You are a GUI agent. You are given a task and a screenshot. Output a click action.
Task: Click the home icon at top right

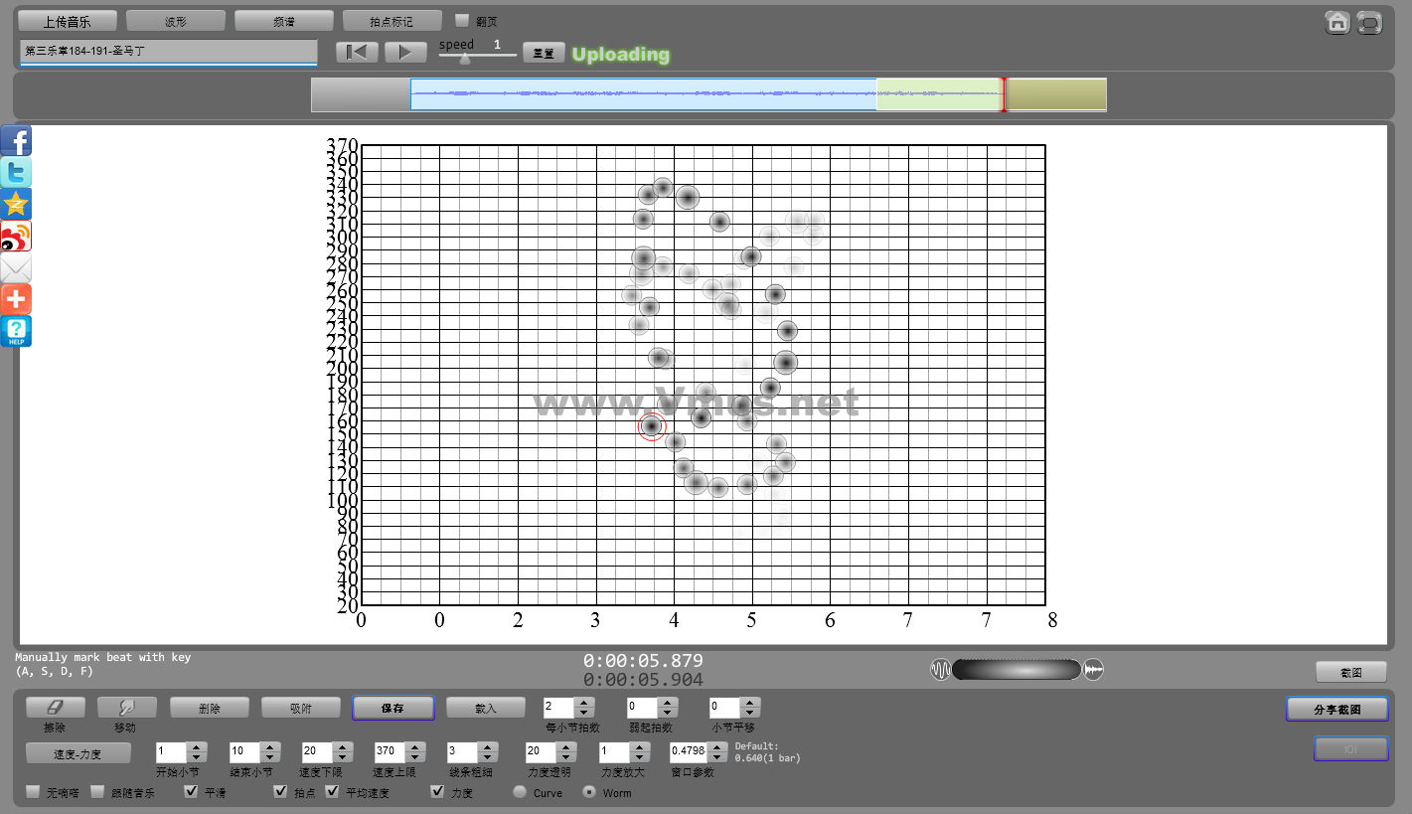point(1337,22)
